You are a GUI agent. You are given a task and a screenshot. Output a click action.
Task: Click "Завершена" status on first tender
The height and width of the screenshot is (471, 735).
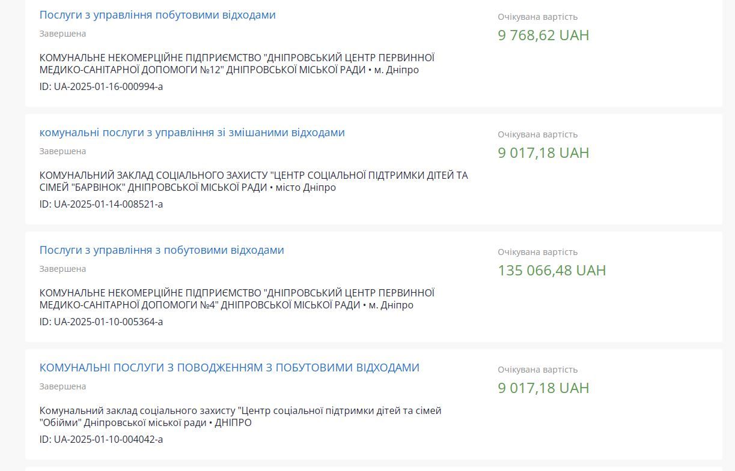pos(61,33)
